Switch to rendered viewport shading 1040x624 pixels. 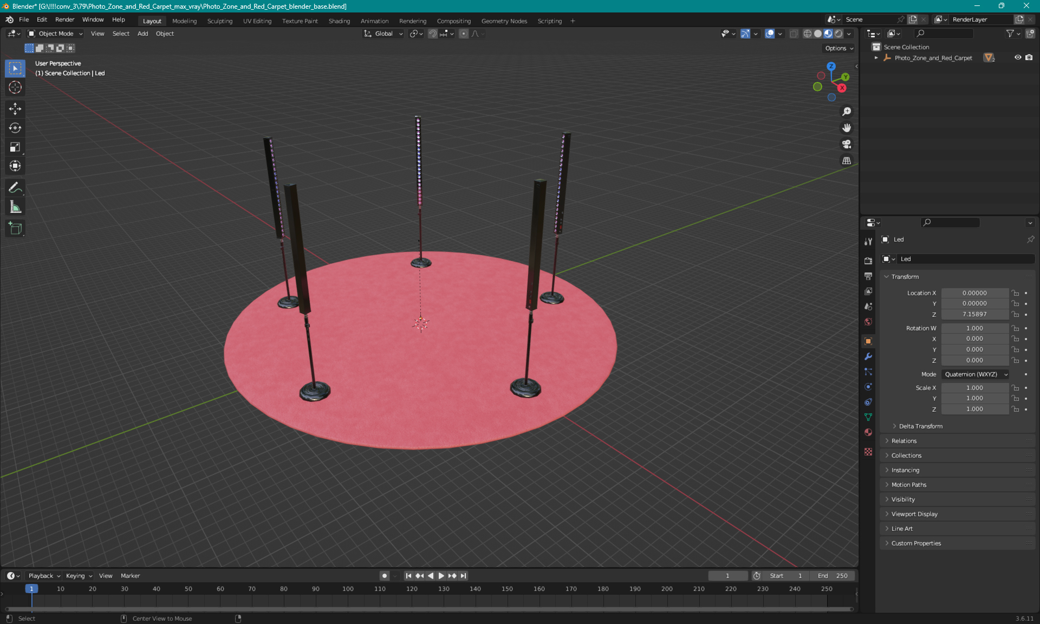838,34
